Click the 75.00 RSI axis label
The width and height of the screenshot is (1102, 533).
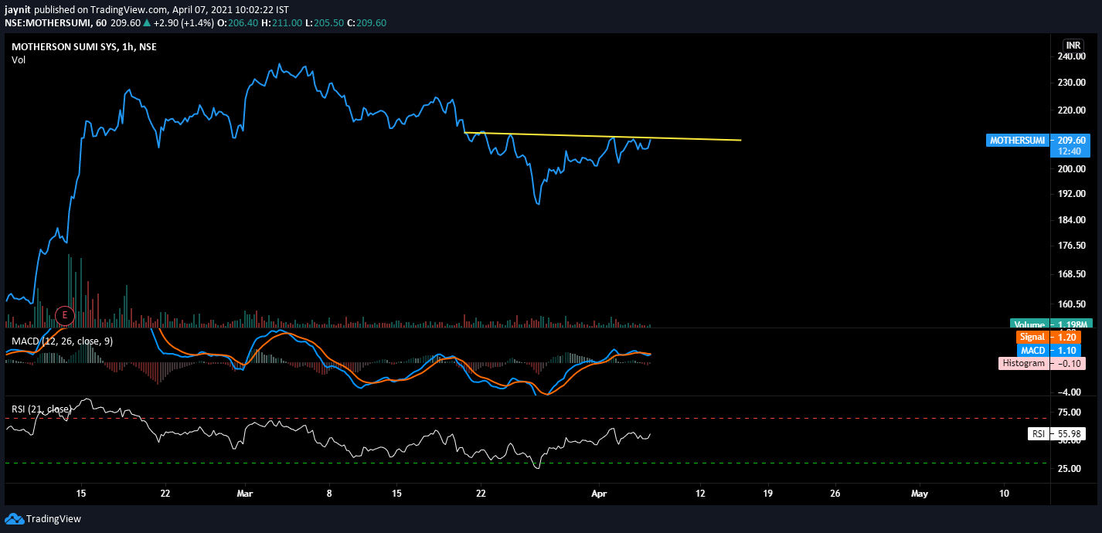1070,412
